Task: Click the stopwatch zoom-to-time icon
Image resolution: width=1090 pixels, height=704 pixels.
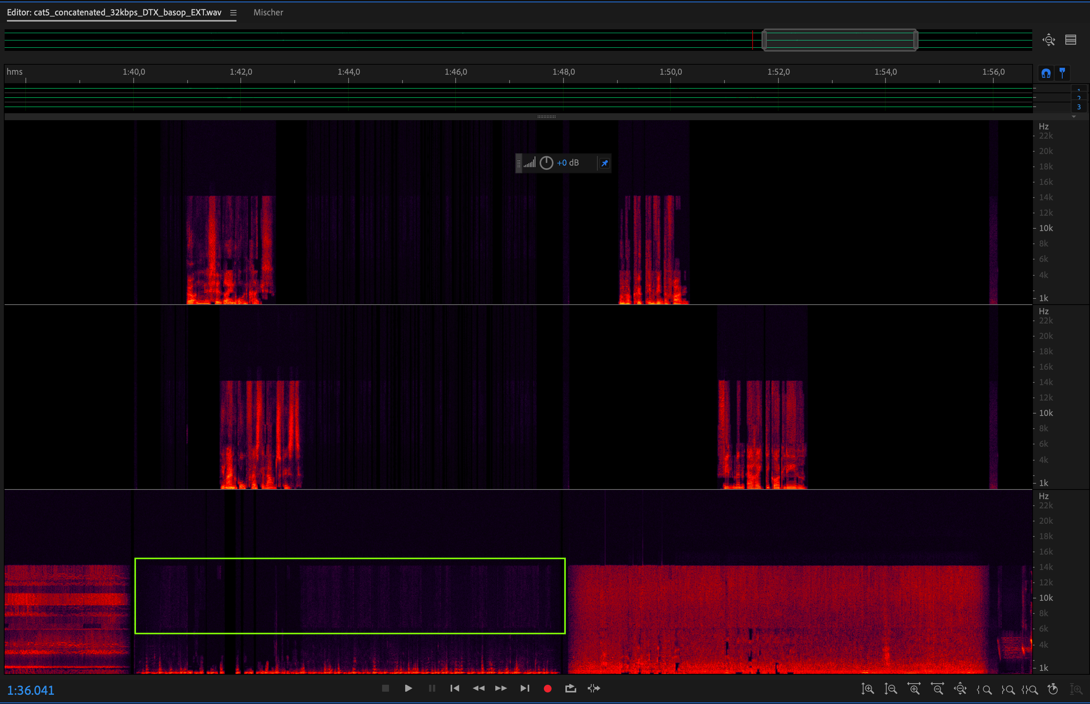Action: point(1053,689)
